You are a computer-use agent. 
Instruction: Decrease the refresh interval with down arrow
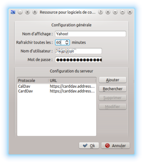[x=67, y=44]
